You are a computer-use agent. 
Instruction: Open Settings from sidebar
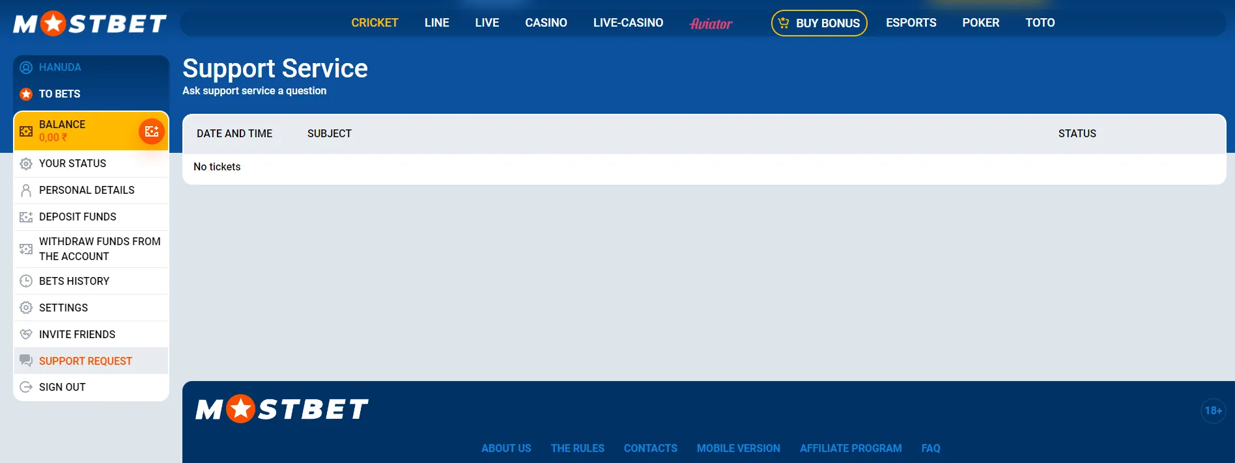91,308
